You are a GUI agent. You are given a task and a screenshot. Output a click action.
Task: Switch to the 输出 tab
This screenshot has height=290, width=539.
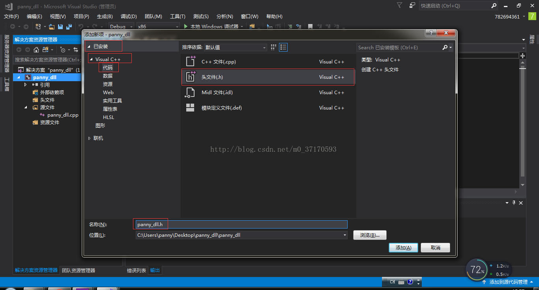(x=155, y=270)
